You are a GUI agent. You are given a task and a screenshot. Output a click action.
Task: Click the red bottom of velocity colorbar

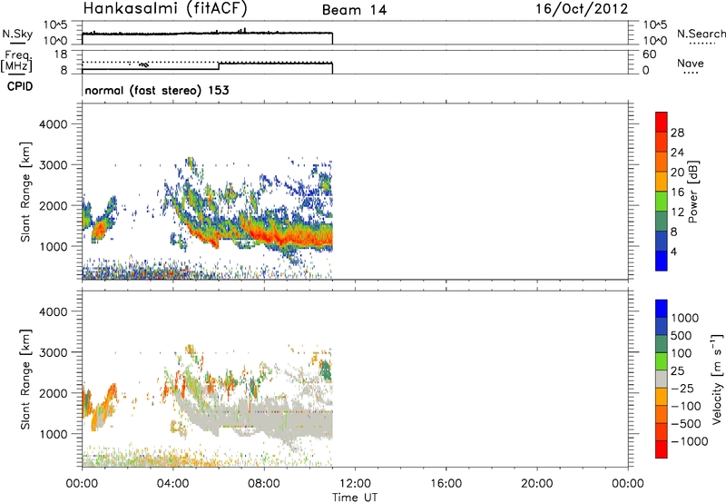[x=662, y=449]
